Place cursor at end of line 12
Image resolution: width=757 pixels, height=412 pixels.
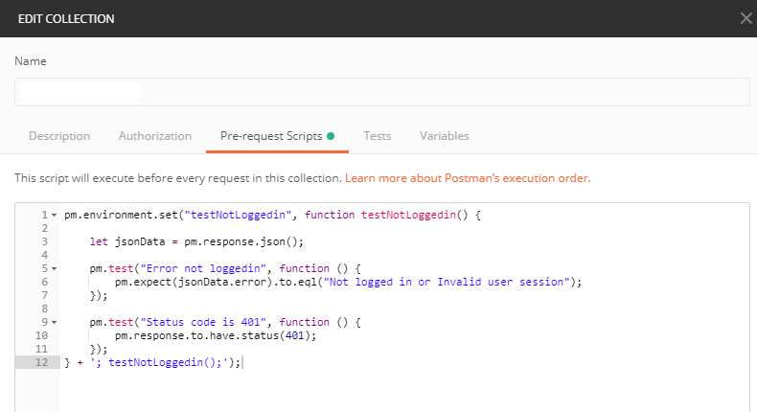coord(243,363)
